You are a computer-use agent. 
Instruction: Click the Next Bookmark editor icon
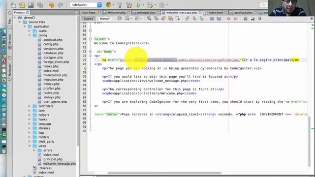[x=194, y=19]
